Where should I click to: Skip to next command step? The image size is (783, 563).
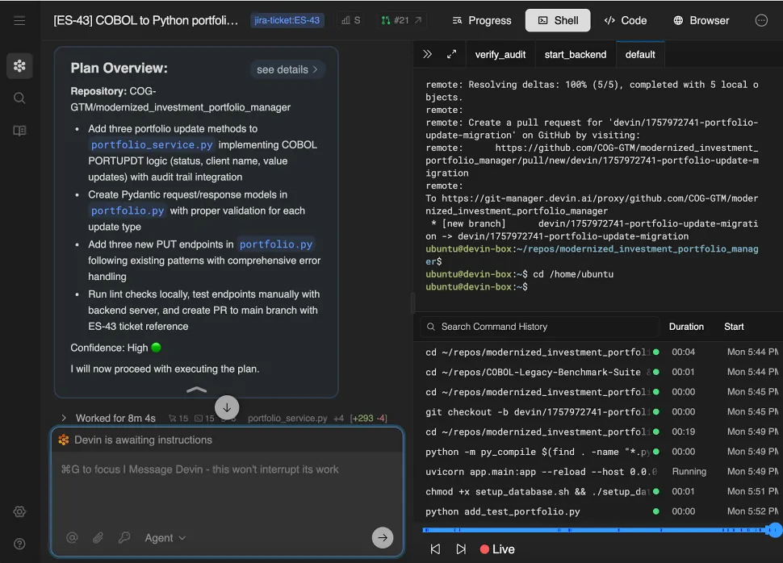pos(461,549)
